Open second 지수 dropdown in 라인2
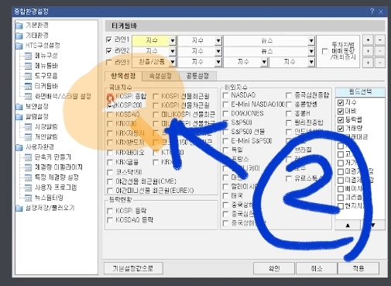Screen dimensions: 391x286 point(218,51)
